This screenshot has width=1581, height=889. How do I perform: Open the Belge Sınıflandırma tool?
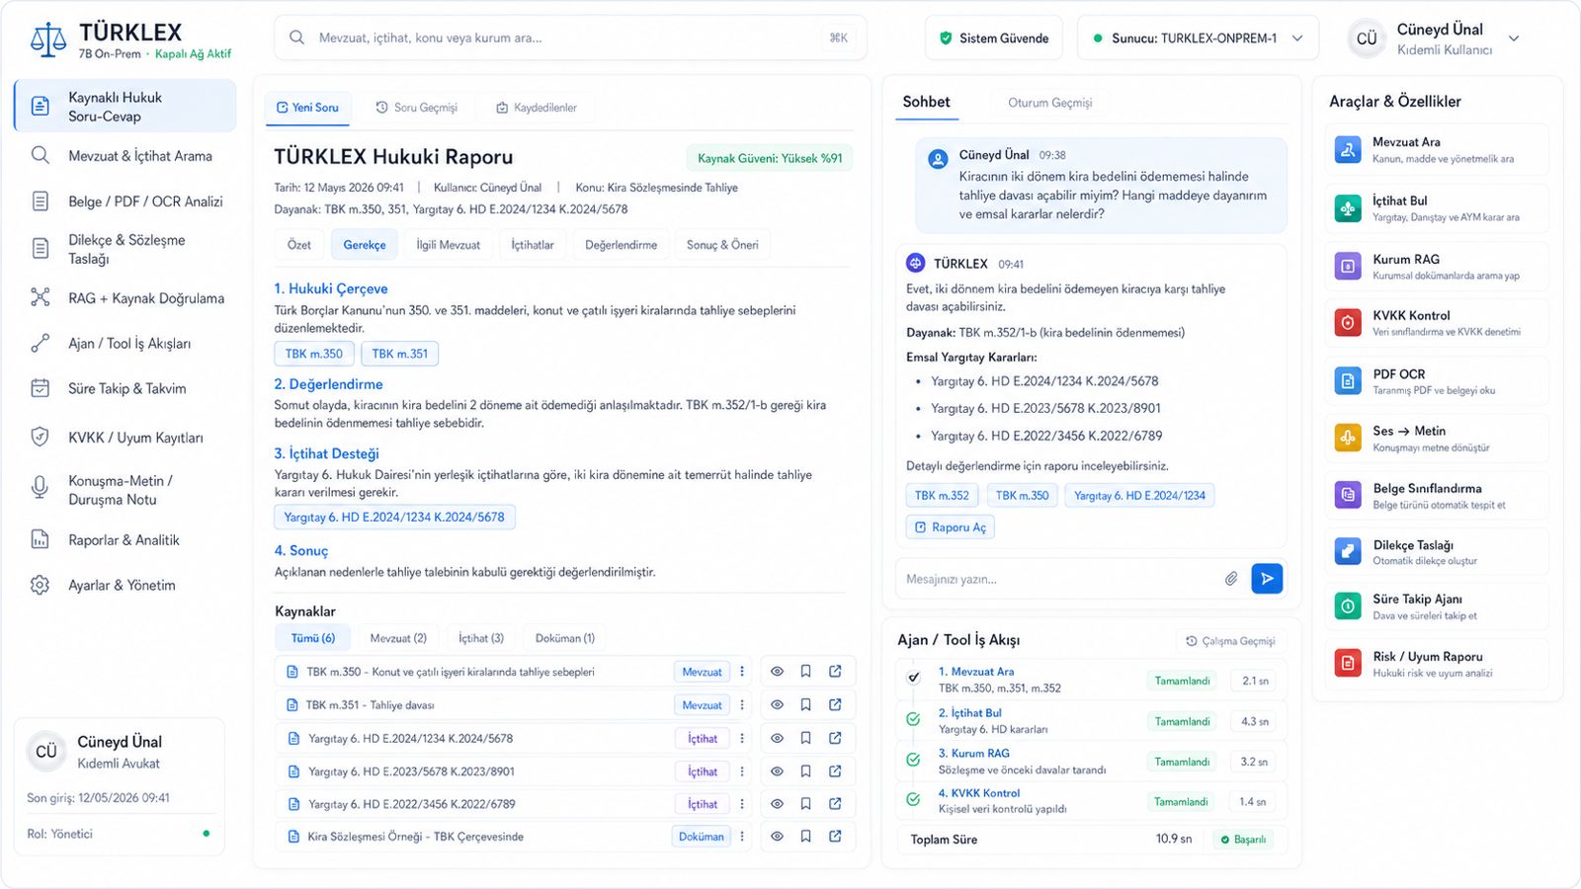pos(1437,495)
